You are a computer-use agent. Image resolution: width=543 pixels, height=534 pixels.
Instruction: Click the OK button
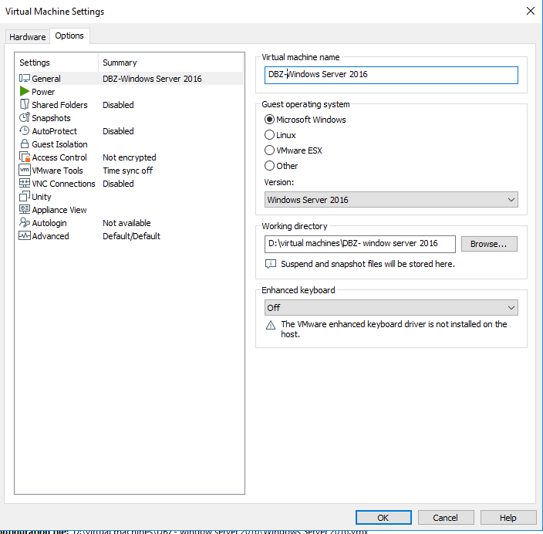click(383, 517)
